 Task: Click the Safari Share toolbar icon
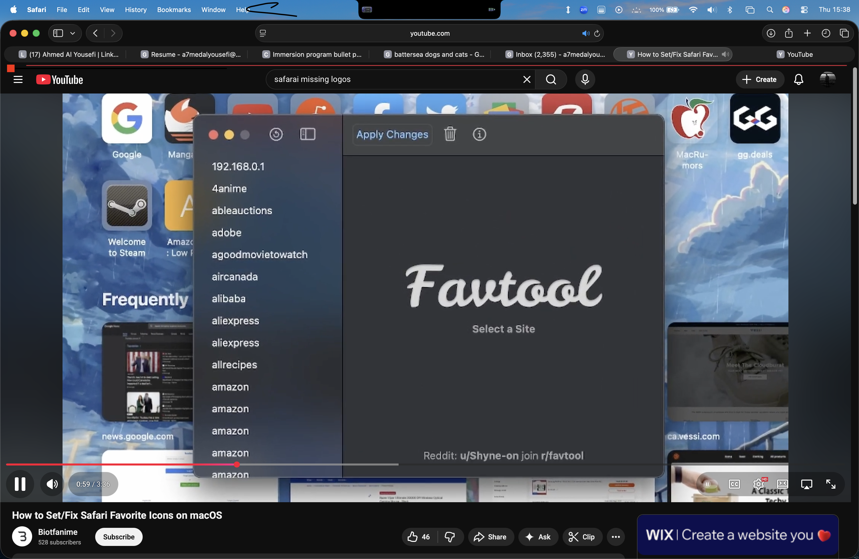pyautogui.click(x=789, y=33)
